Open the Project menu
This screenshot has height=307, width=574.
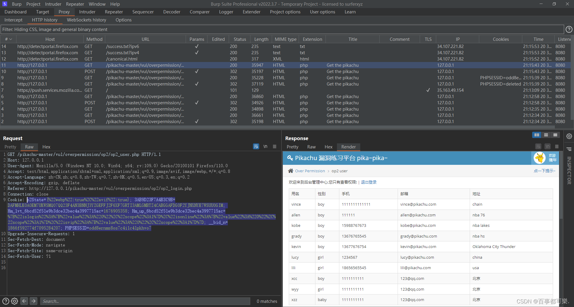(33, 4)
